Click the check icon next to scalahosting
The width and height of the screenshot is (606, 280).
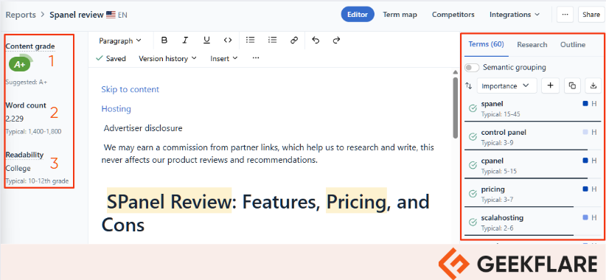pos(473,222)
